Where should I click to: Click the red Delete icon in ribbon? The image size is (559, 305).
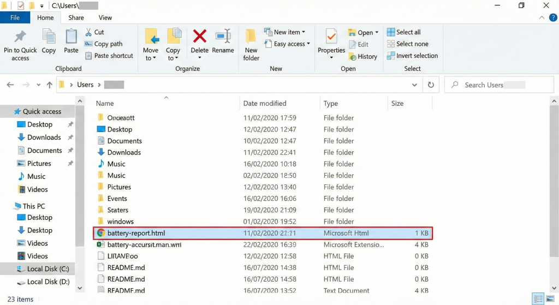[200, 37]
